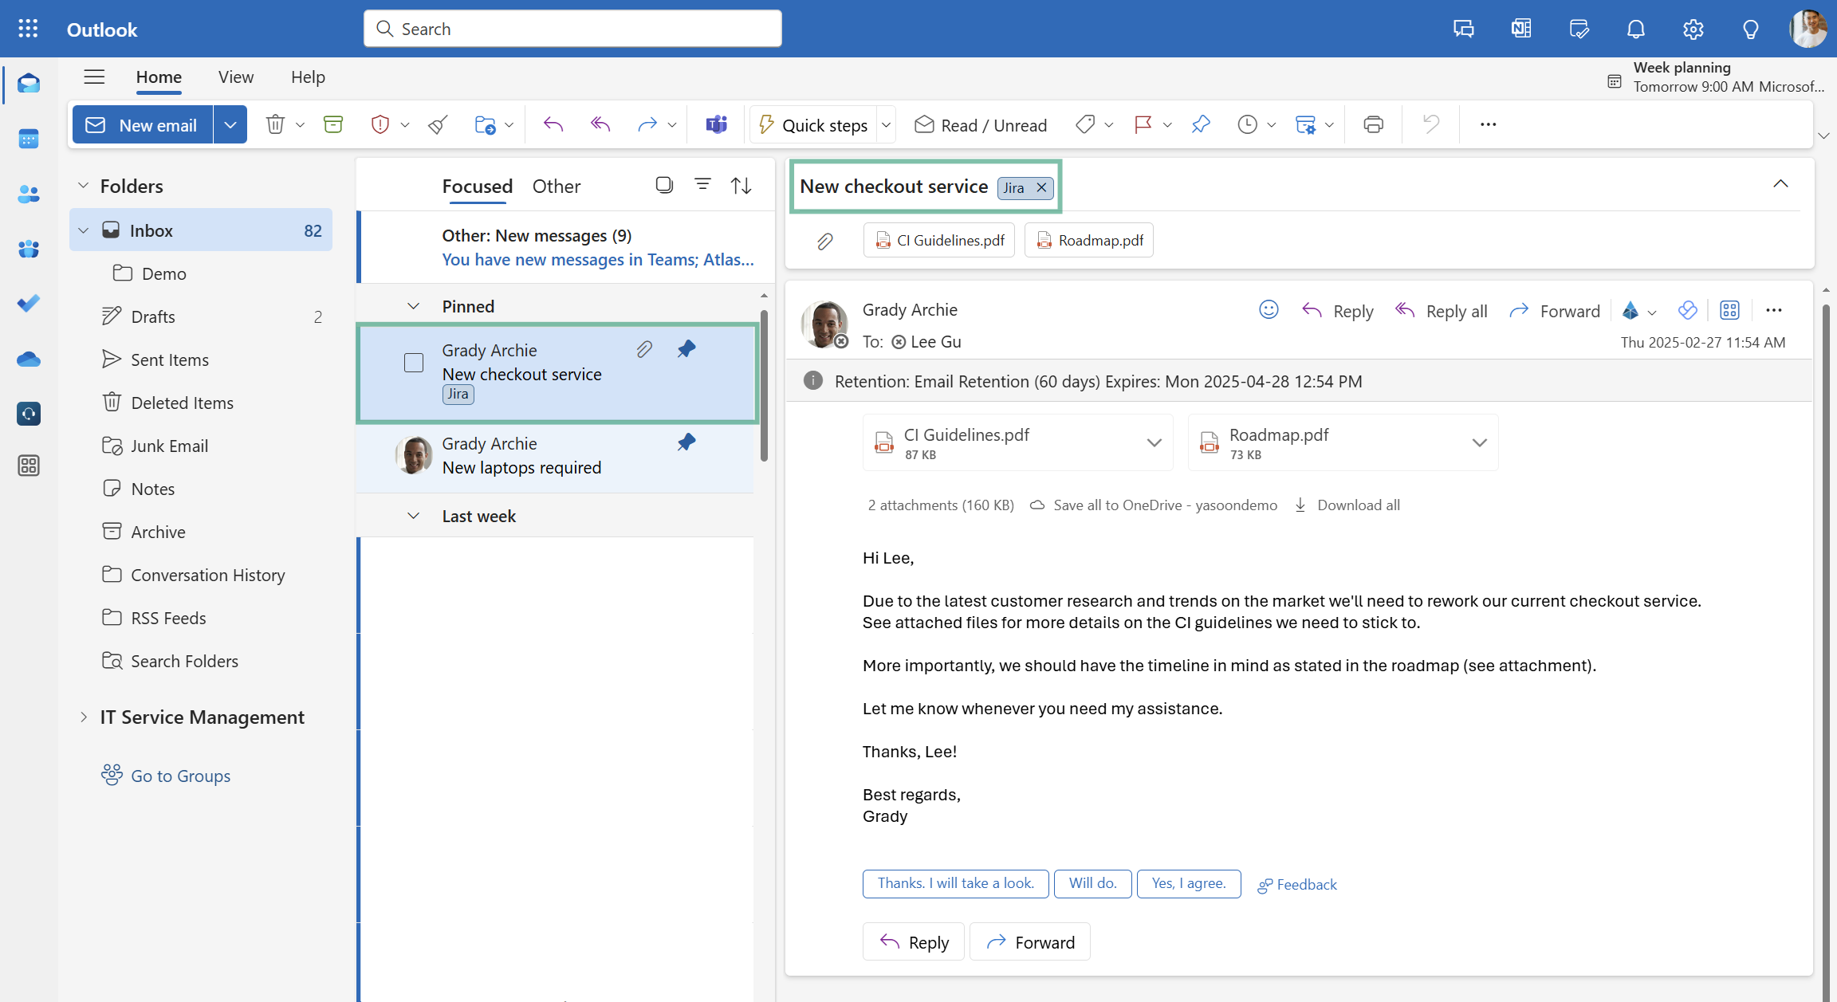The width and height of the screenshot is (1837, 1002).
Task: Click the Delete trash icon in the toolbar
Action: (274, 124)
